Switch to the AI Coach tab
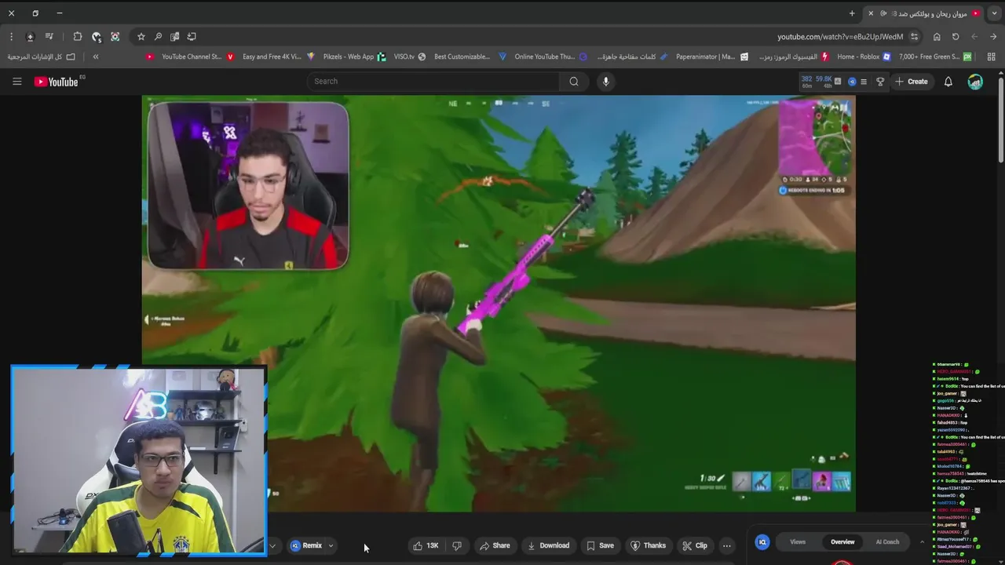Viewport: 1005px width, 565px height. [x=887, y=542]
